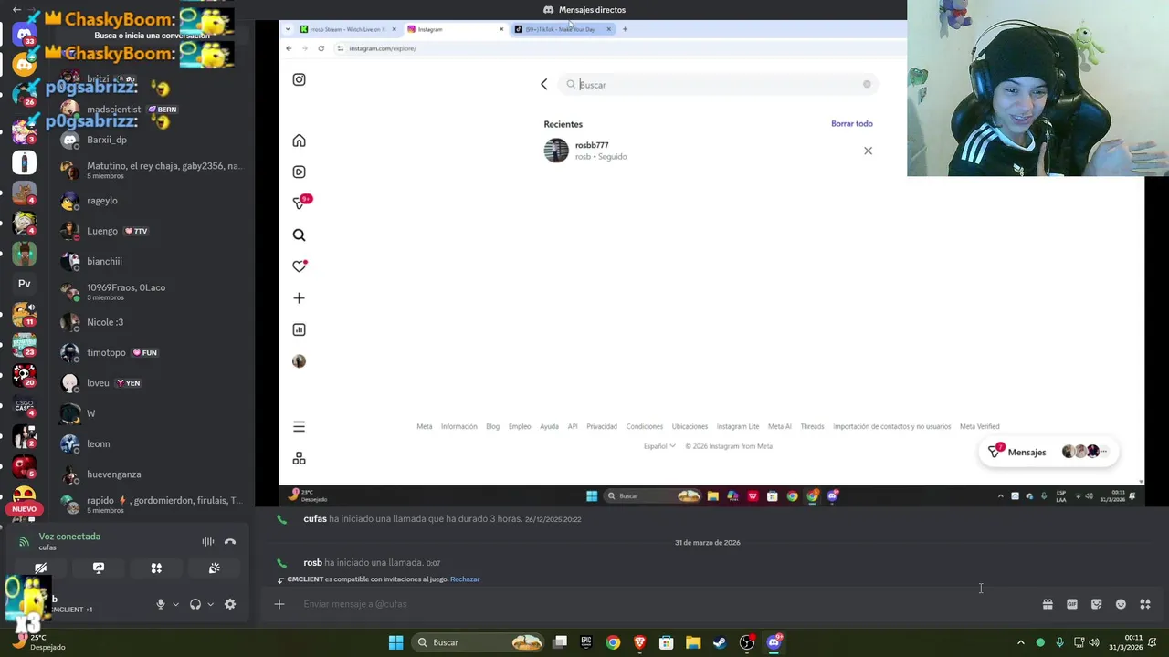1169x657 pixels.
Task: Open Instagram Home from the sidebar
Action: pos(299,141)
